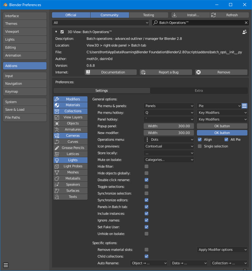Click the Speakers category icon
Screen dimensions: 252x271
click(x=57, y=184)
